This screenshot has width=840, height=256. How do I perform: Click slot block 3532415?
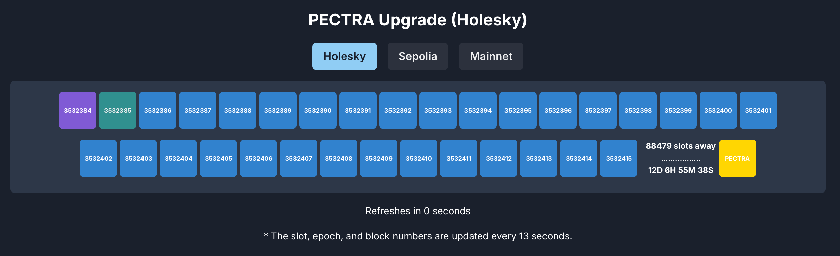click(x=619, y=158)
